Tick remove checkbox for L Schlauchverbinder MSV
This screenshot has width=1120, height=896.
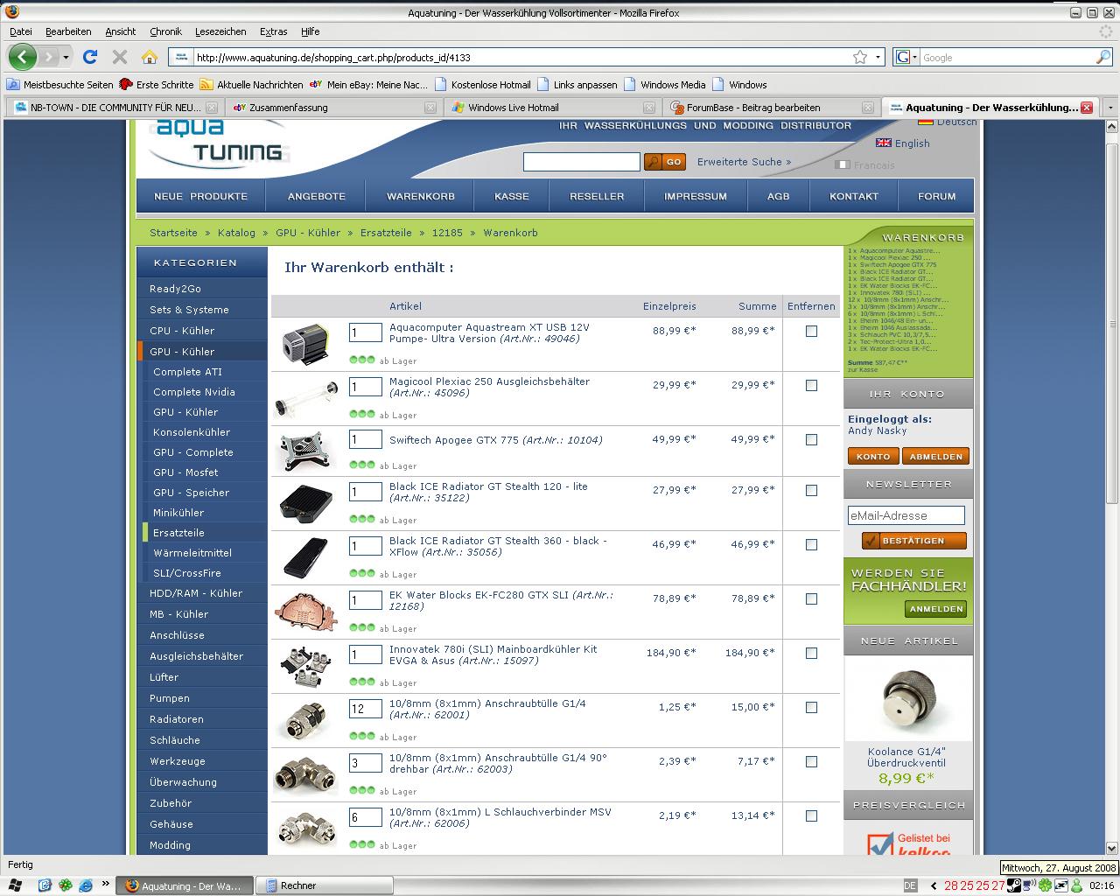tap(811, 815)
